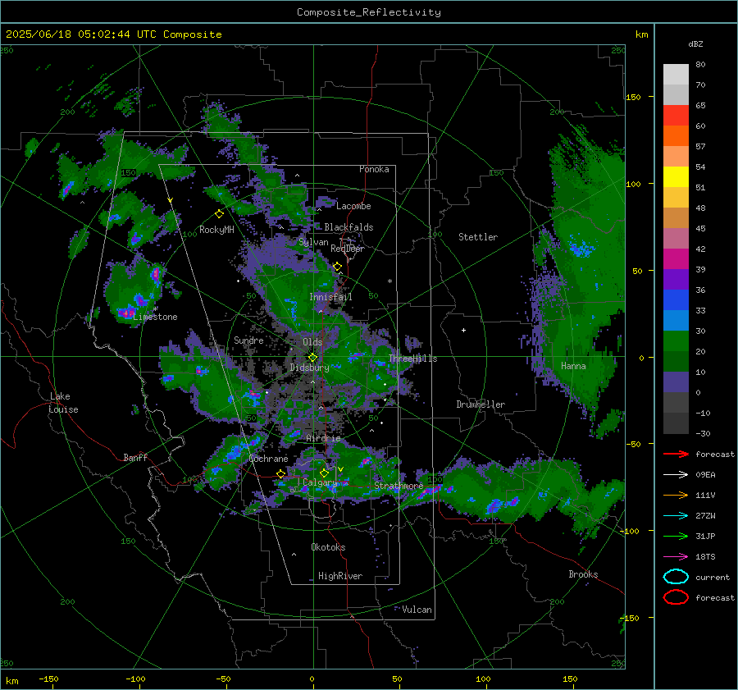738x690 pixels.
Task: Select the red 60-65 dBZ color swatch
Action: coord(676,116)
